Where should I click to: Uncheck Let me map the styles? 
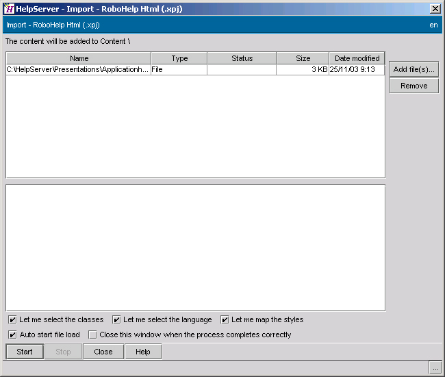pos(225,319)
